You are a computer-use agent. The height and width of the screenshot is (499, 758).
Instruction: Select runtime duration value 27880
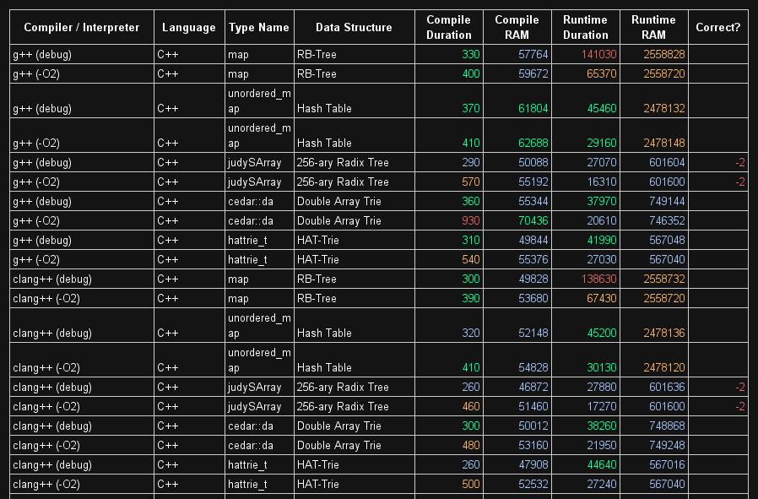coord(601,388)
